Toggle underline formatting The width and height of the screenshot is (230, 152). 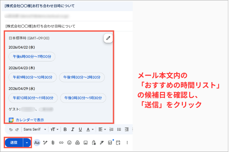click(80, 129)
